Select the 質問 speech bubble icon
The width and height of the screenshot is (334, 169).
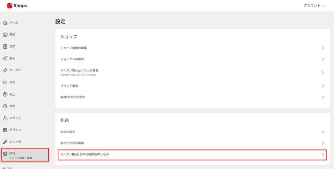tap(5, 106)
